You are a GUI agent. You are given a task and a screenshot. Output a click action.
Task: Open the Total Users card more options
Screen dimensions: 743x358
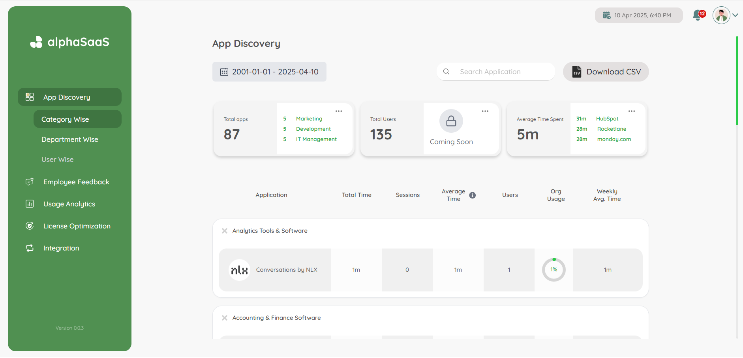coord(485,111)
